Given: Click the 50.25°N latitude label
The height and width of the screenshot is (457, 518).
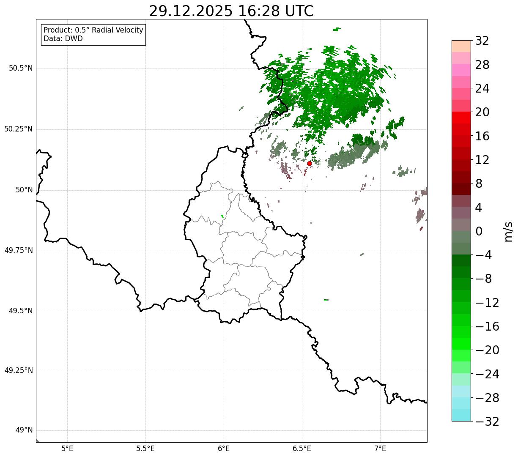Looking at the screenshot, I should click(19, 129).
